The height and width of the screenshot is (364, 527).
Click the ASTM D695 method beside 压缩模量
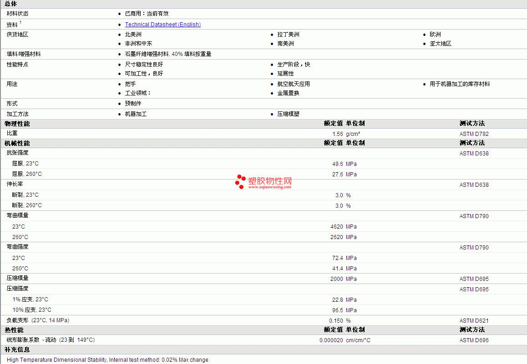474,279
